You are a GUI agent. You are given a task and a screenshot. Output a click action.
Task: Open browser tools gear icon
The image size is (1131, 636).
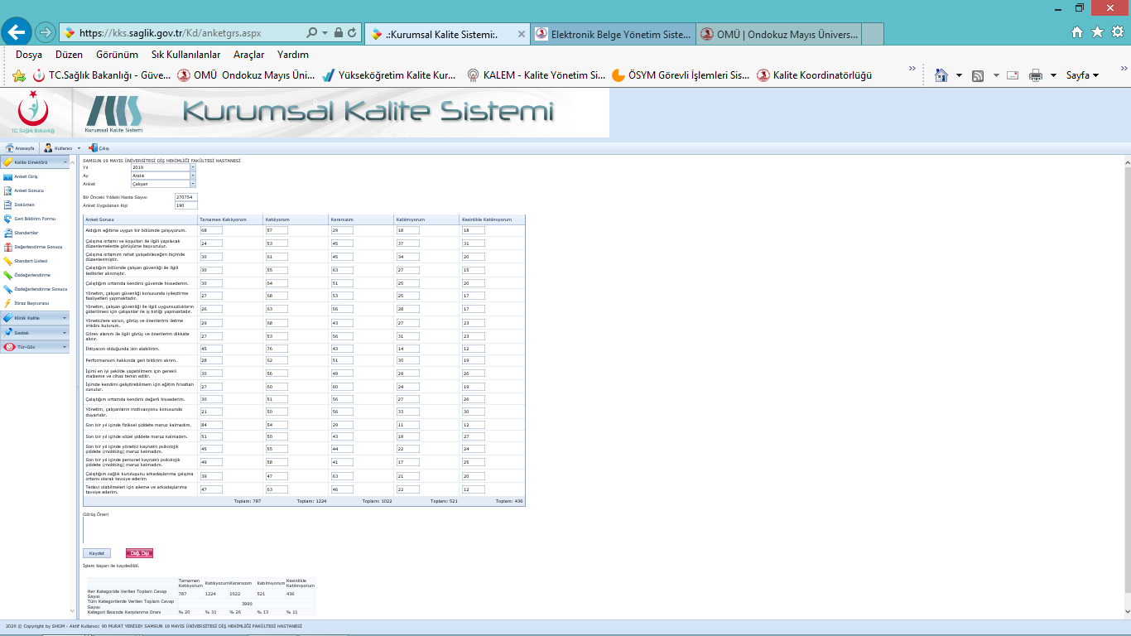1117,32
